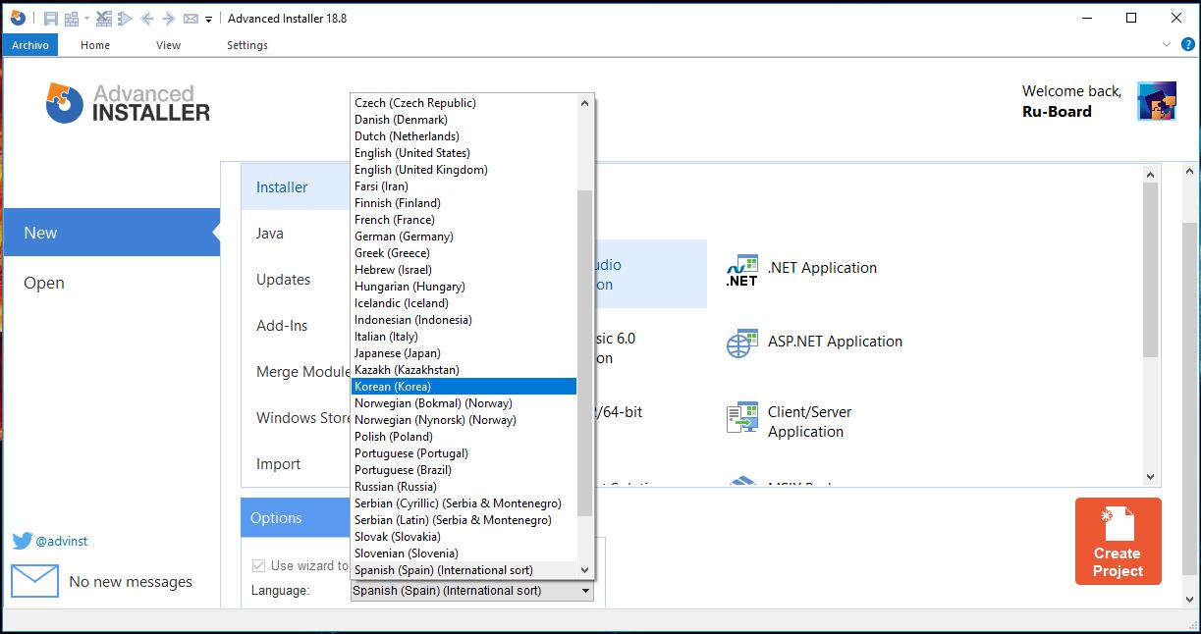Click the Advanced Installer app icon in title bar
This screenshot has width=1201, height=634.
click(18, 18)
